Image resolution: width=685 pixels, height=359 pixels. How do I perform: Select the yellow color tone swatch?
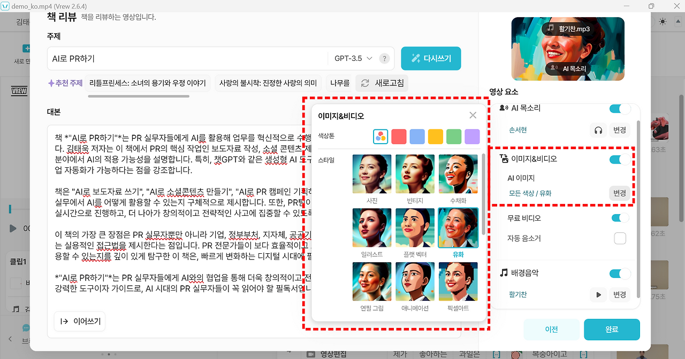point(435,136)
